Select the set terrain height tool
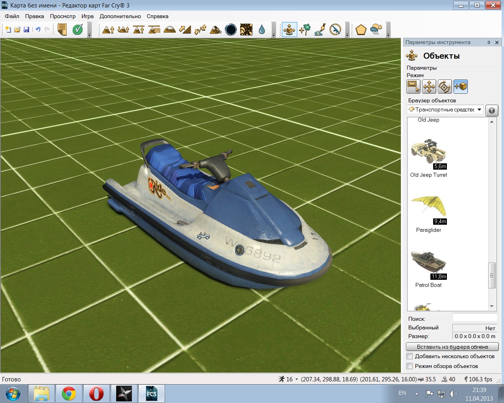This screenshot has width=504, height=403. point(139,30)
